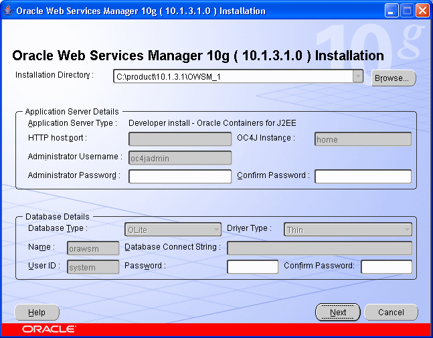The image size is (433, 338).
Task: Open the Installation Directory dropdown arrow
Action: [x=357, y=76]
